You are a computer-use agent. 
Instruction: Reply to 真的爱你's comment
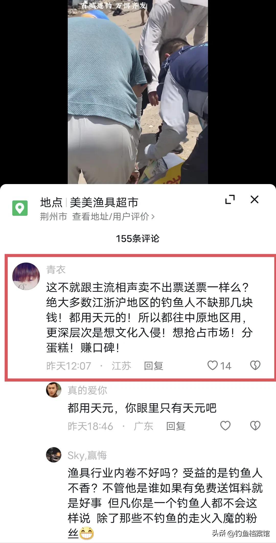point(176,426)
